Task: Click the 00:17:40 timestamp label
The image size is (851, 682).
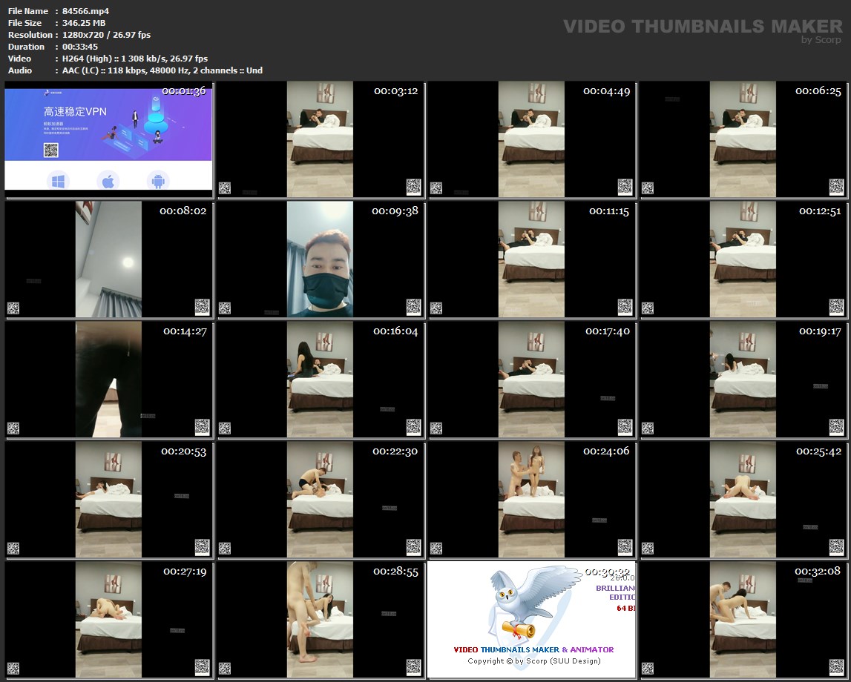Action: pyautogui.click(x=607, y=331)
